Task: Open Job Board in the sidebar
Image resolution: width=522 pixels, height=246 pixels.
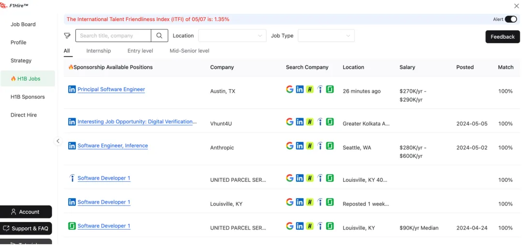Action: 23,24
